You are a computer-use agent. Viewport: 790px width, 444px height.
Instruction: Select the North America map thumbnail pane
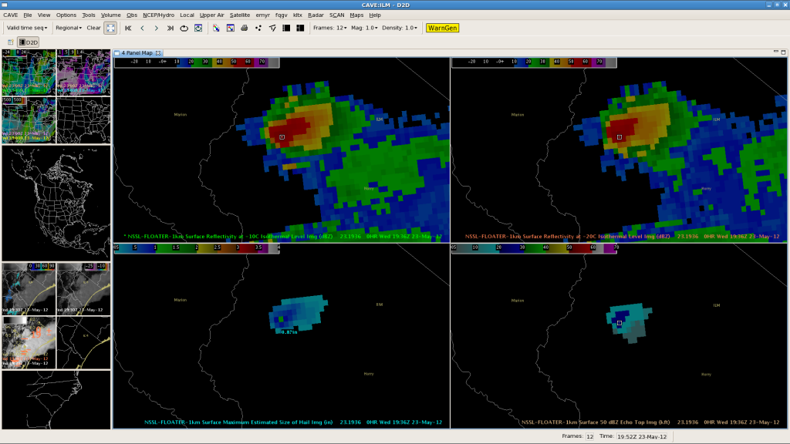[x=56, y=202]
